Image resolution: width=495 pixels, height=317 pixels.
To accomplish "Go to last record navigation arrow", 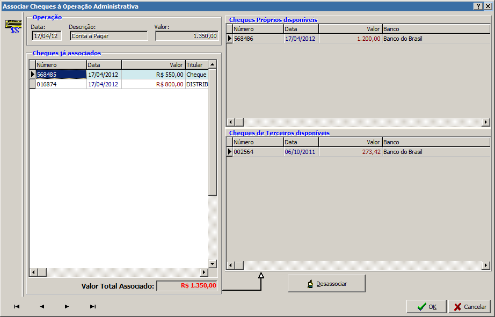I will tap(92, 307).
